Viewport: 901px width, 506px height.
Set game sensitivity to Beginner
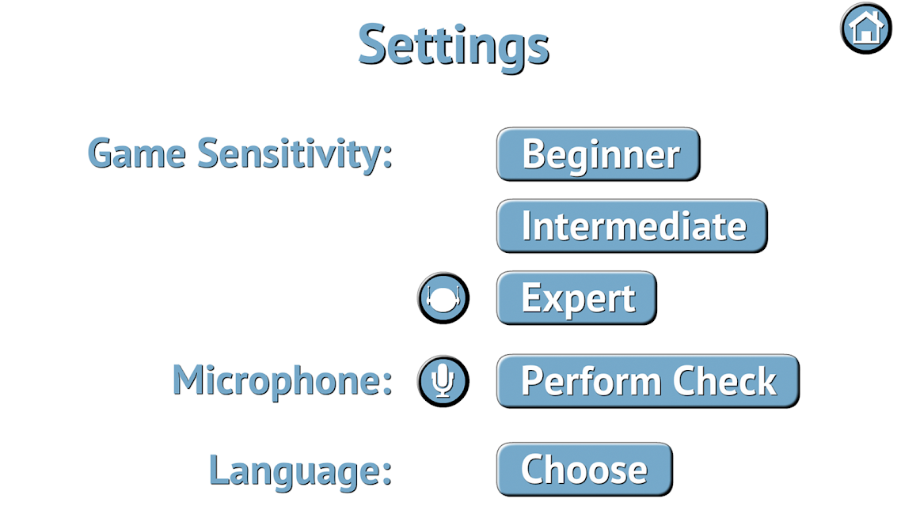pyautogui.click(x=599, y=154)
